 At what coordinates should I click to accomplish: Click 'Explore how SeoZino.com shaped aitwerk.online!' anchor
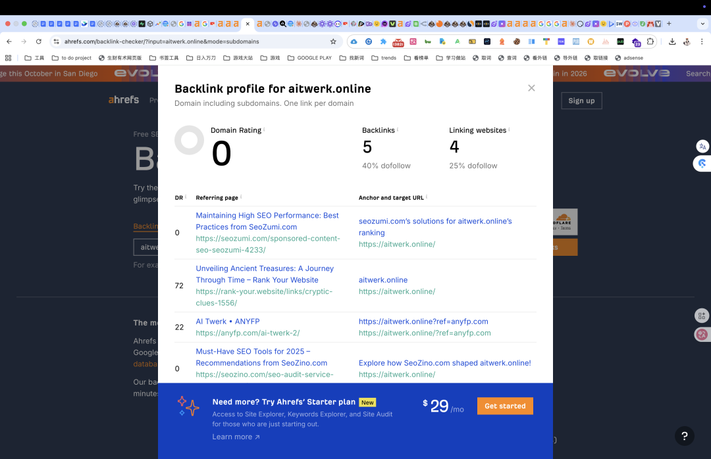click(x=444, y=363)
